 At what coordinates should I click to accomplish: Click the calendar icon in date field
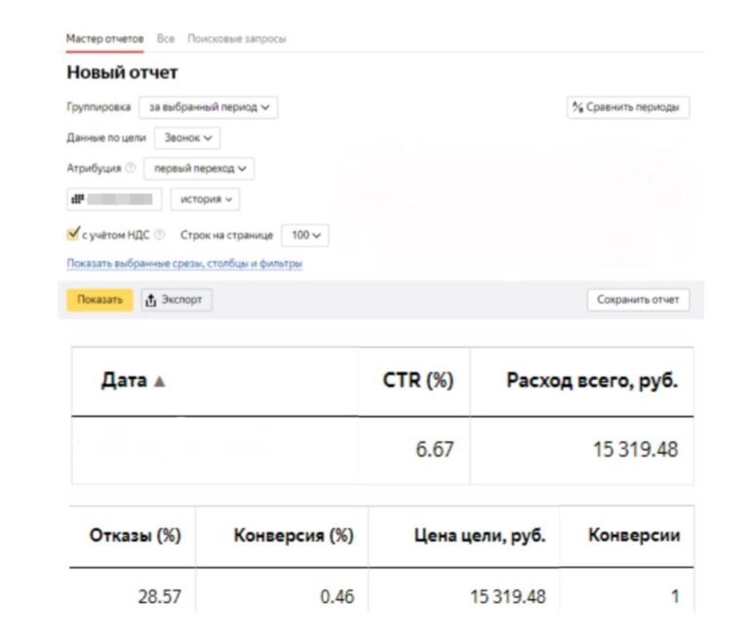tap(75, 200)
